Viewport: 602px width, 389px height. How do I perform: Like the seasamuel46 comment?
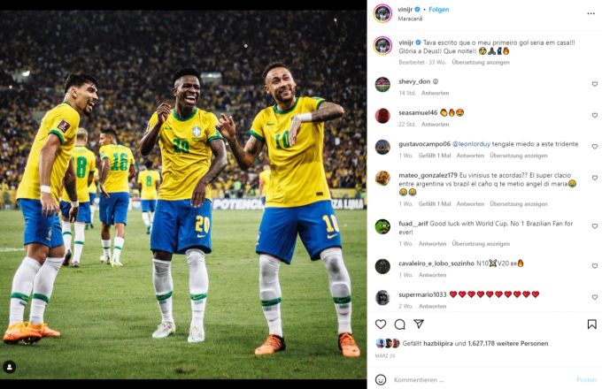pos(594,115)
